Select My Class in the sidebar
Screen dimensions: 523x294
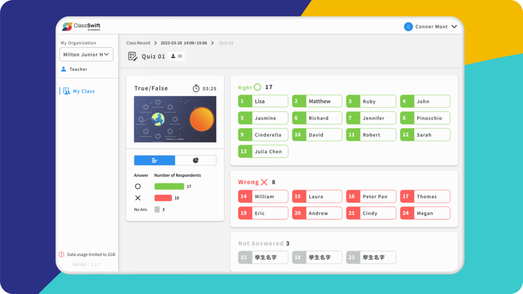click(83, 91)
